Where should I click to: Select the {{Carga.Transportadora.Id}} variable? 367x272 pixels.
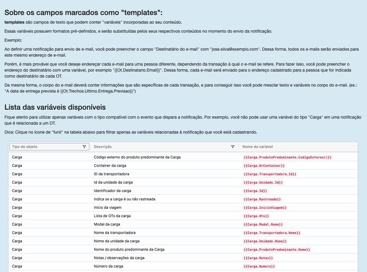[269, 174]
